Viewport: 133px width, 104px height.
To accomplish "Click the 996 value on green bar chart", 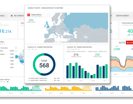I will (x=37, y=86).
